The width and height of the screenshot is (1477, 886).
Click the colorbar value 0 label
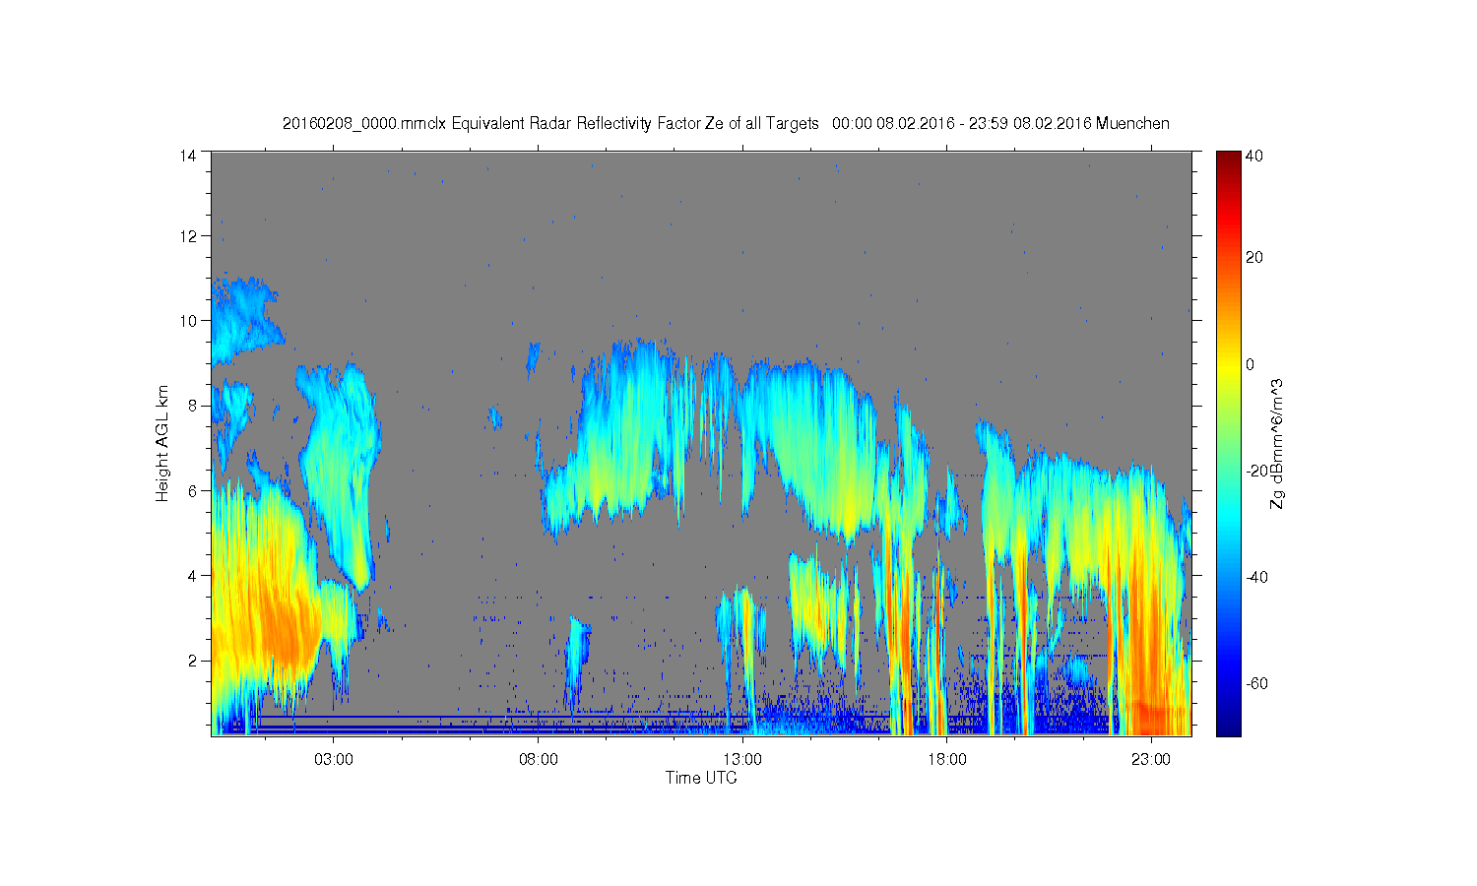[1251, 364]
